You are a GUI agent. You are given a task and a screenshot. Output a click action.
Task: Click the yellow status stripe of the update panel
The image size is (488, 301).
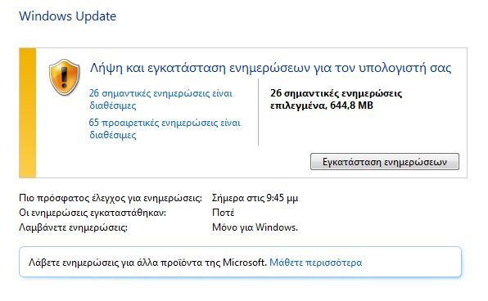(28, 113)
